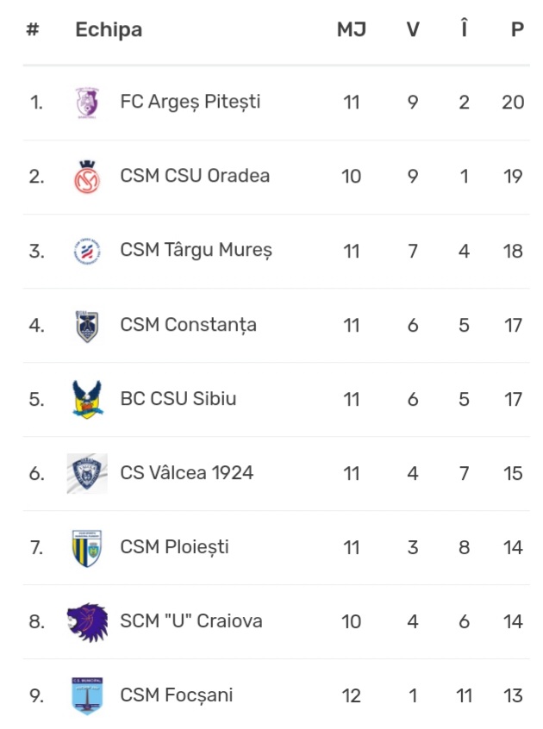Click the BC CSU Sibiu team name

(x=178, y=398)
